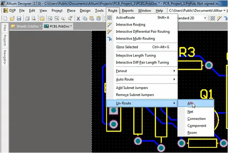228x153 pixels.
Task: Switch to PCB1.PcbDoc tab
Action: (58, 26)
